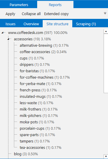Click the scrollbar up arrow
The width and height of the screenshot is (108, 159).
click(x=106, y=32)
